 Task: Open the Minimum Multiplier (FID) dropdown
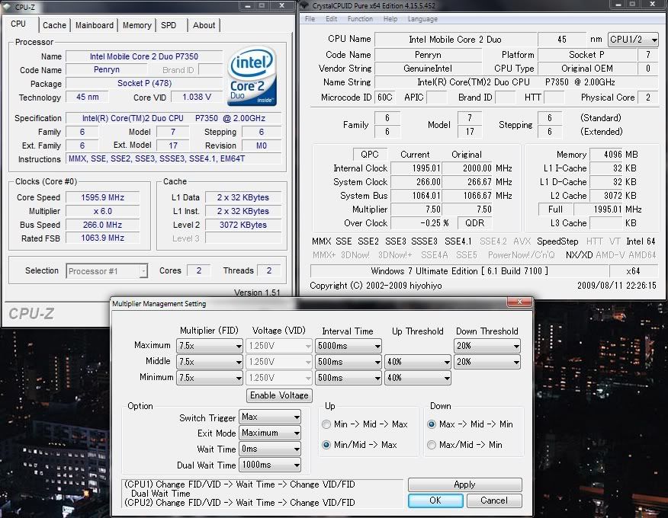pyautogui.click(x=210, y=378)
